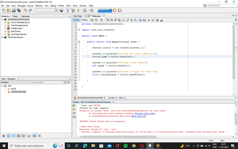The height and width of the screenshot is (149, 238).
Task: Click the memory usage garbage collection bar
Action: click(105, 10)
